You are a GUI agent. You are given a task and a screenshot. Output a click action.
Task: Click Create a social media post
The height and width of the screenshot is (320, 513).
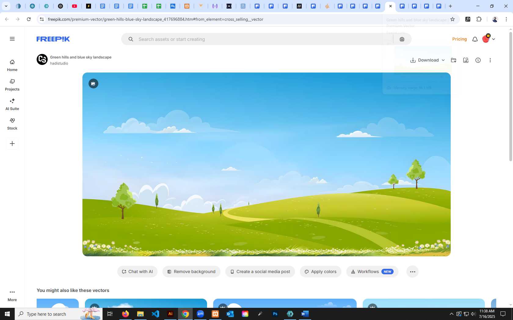(x=260, y=272)
